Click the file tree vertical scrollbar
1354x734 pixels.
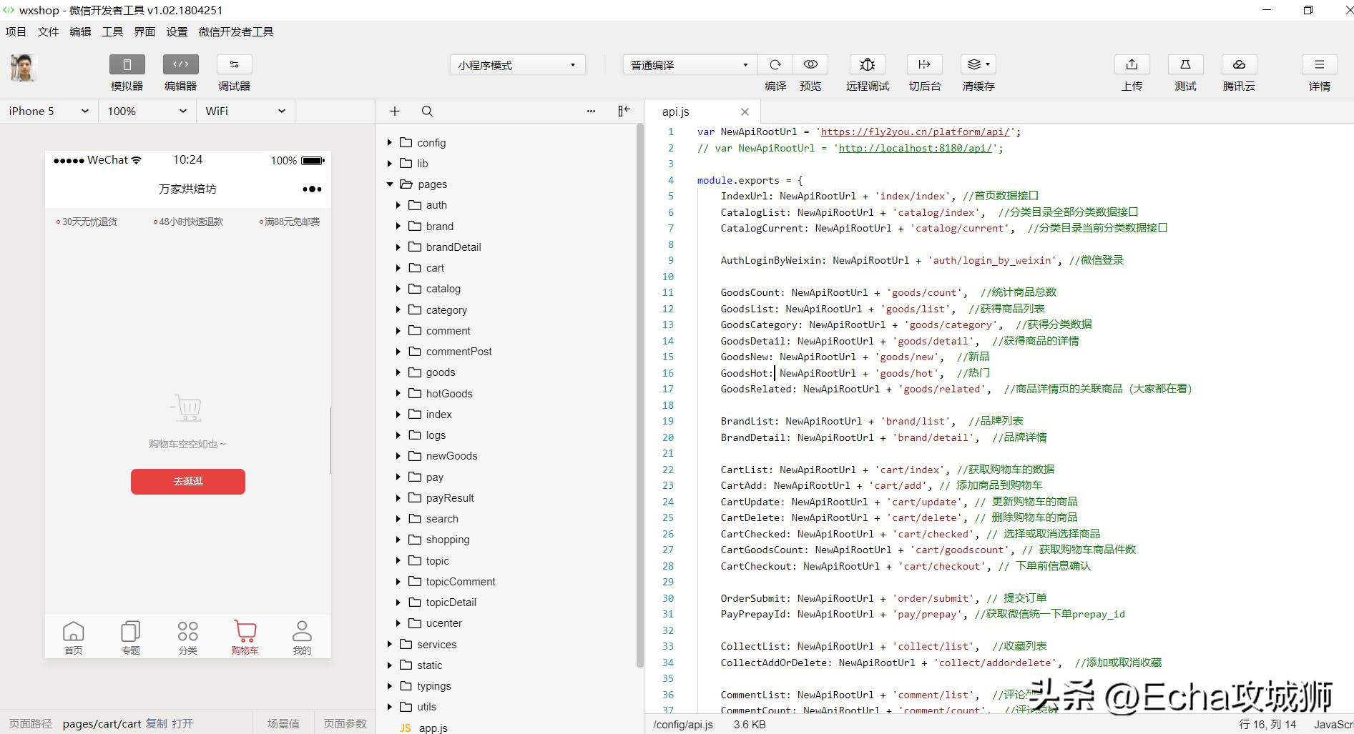[x=639, y=393]
